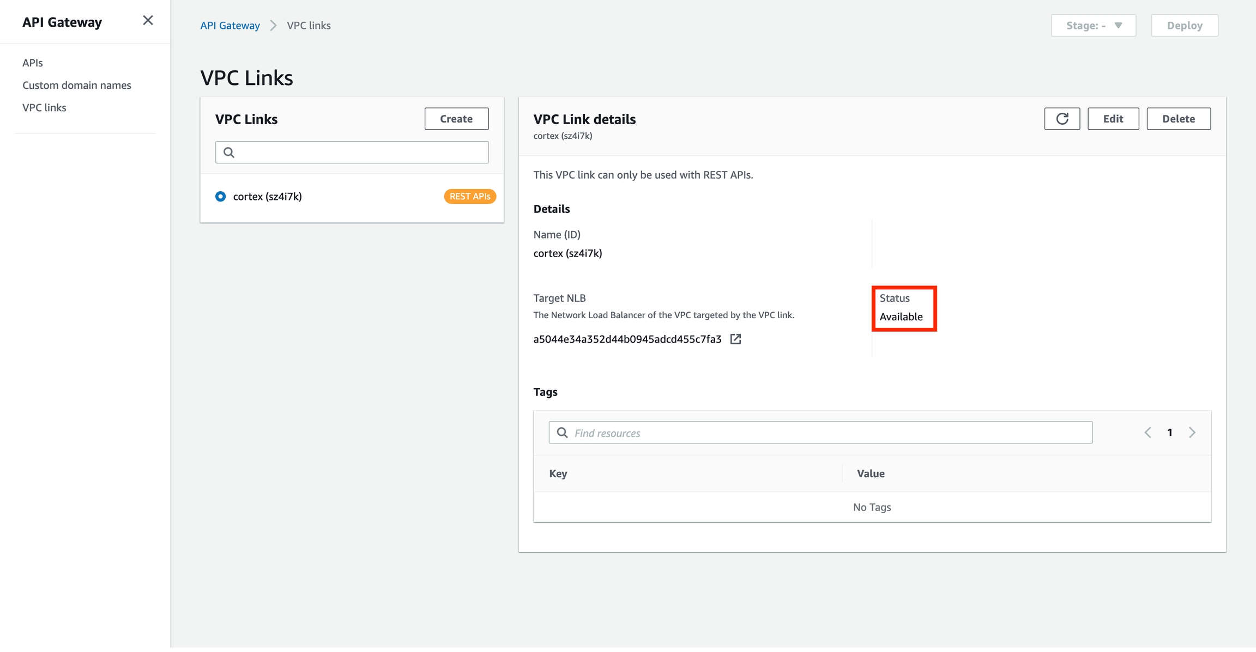Image resolution: width=1256 pixels, height=652 pixels.
Task: Close the API Gateway side navigation panel
Action: (x=148, y=21)
